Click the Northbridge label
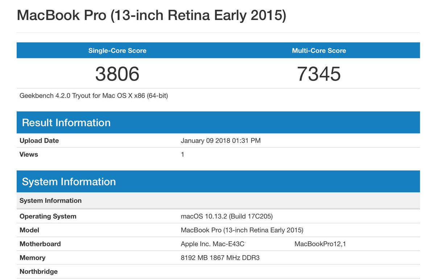Viewport: 435px width, 279px height. 38,271
